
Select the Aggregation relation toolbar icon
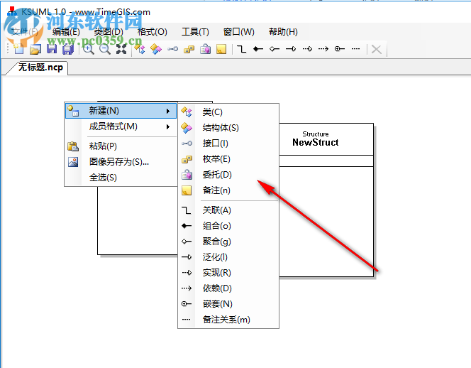(x=275, y=49)
